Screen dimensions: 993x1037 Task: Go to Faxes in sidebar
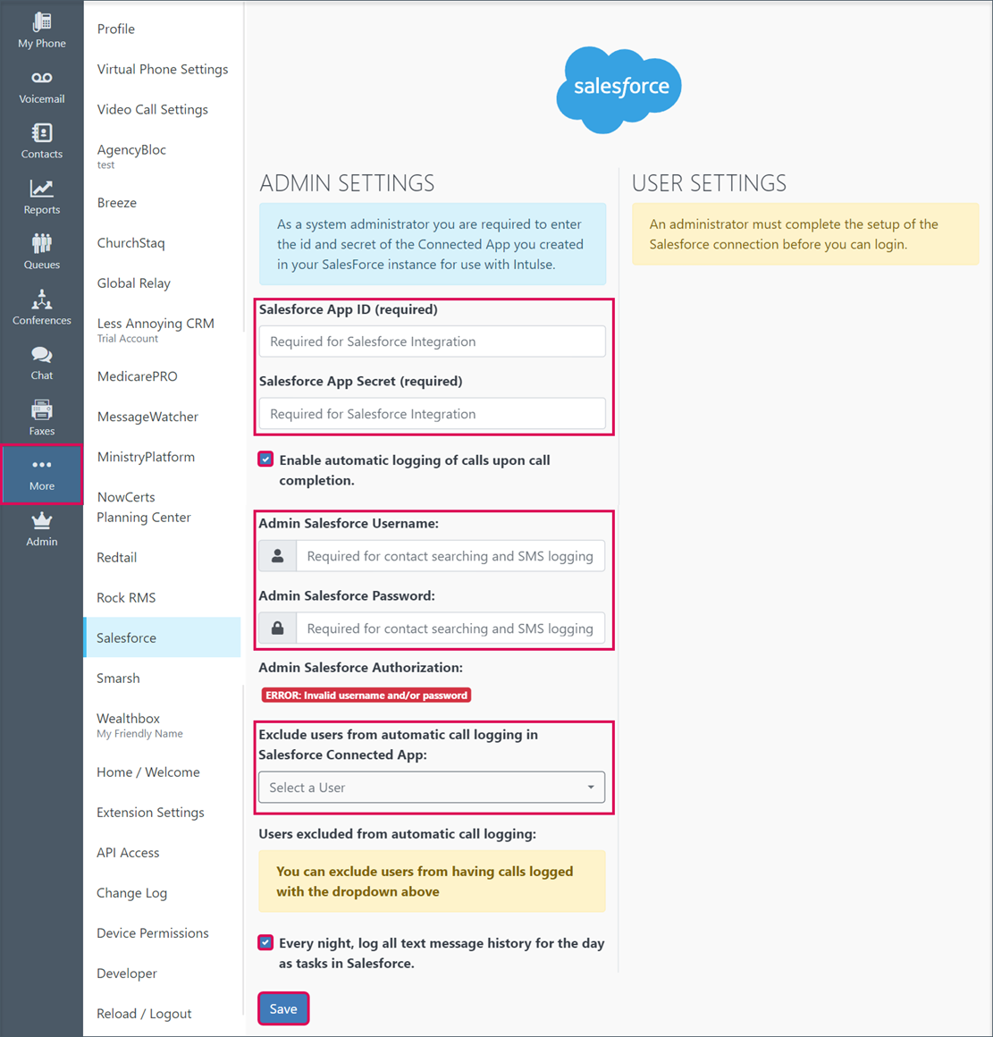click(x=42, y=418)
